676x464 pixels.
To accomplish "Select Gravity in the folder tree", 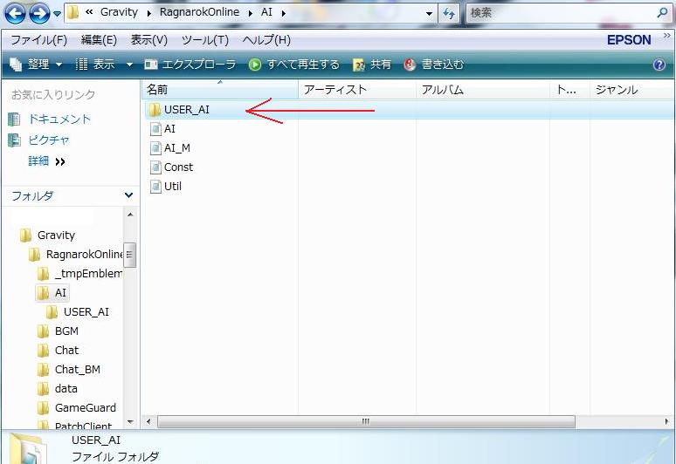I will 48,235.
